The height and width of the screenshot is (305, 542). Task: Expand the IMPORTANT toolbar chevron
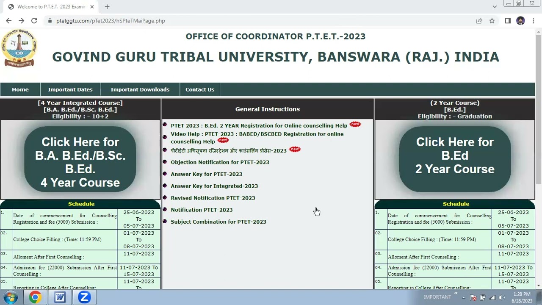point(456,293)
